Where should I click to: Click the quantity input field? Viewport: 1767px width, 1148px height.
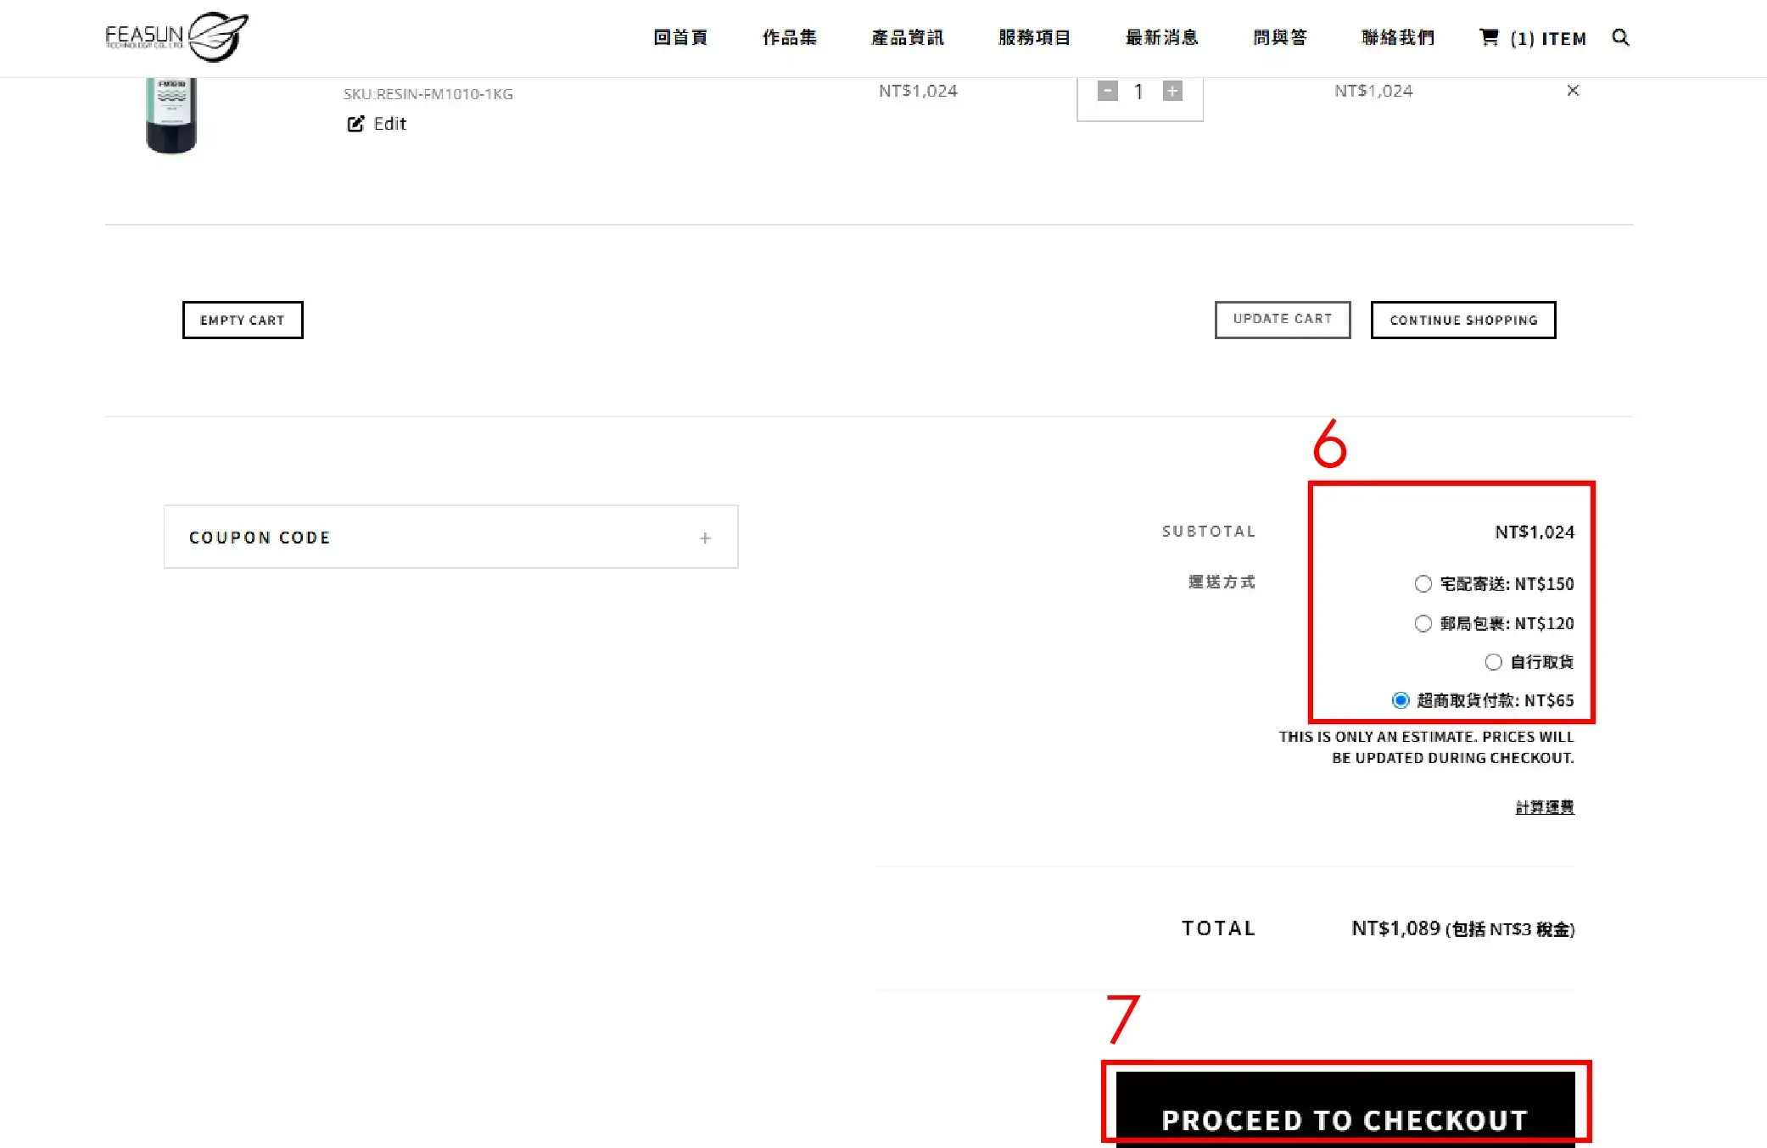click(1138, 92)
